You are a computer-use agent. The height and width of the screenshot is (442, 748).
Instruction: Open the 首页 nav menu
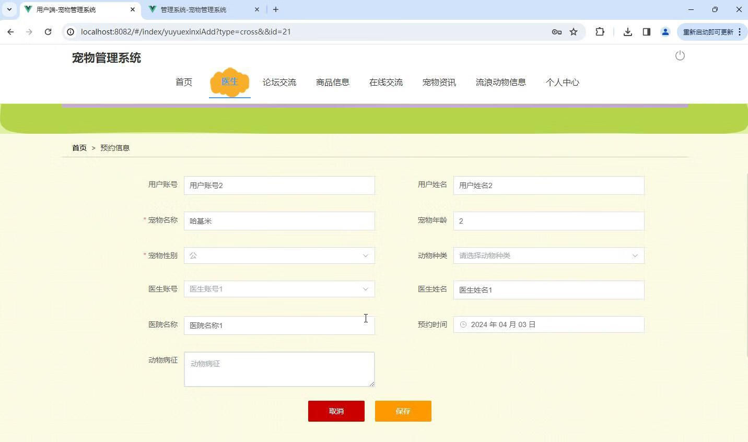(x=184, y=82)
